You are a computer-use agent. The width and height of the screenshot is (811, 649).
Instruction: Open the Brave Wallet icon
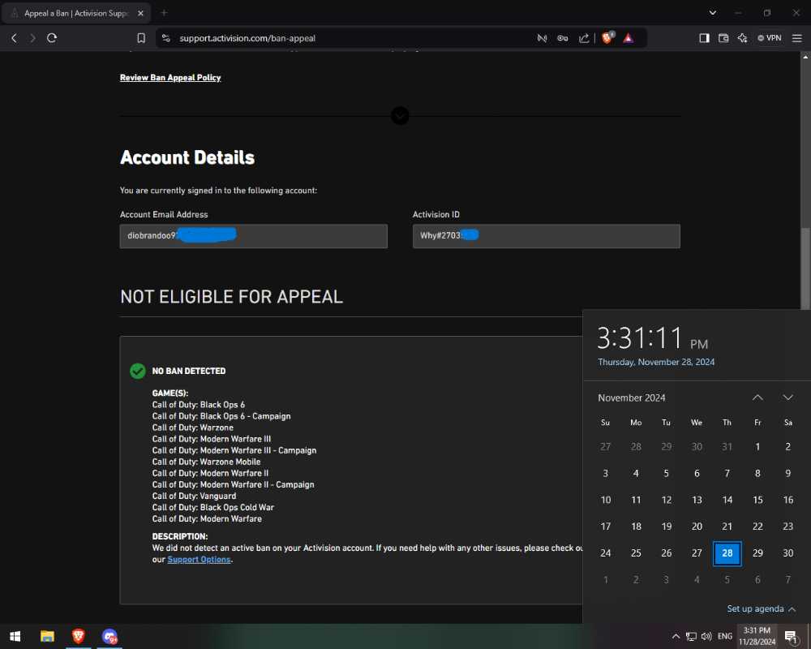(723, 38)
